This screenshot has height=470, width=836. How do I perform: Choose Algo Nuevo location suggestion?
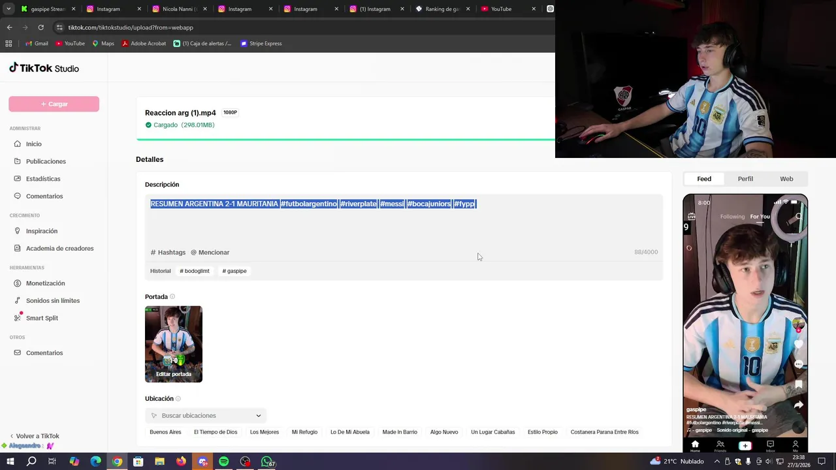click(444, 432)
